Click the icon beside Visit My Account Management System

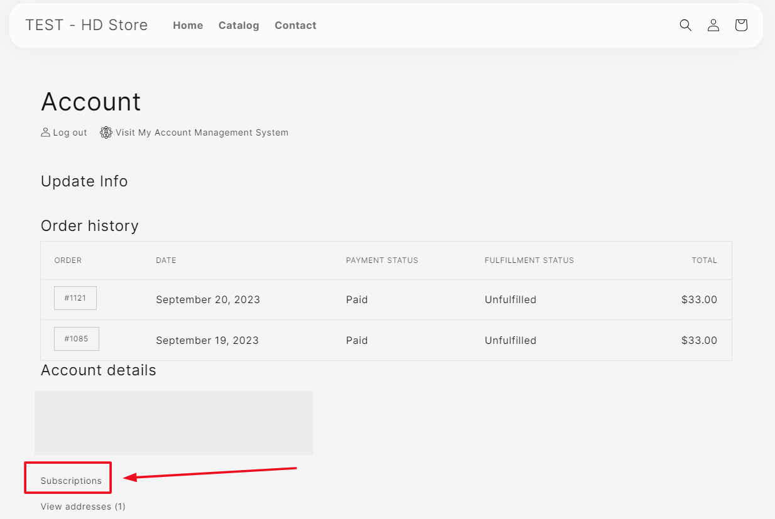(106, 132)
